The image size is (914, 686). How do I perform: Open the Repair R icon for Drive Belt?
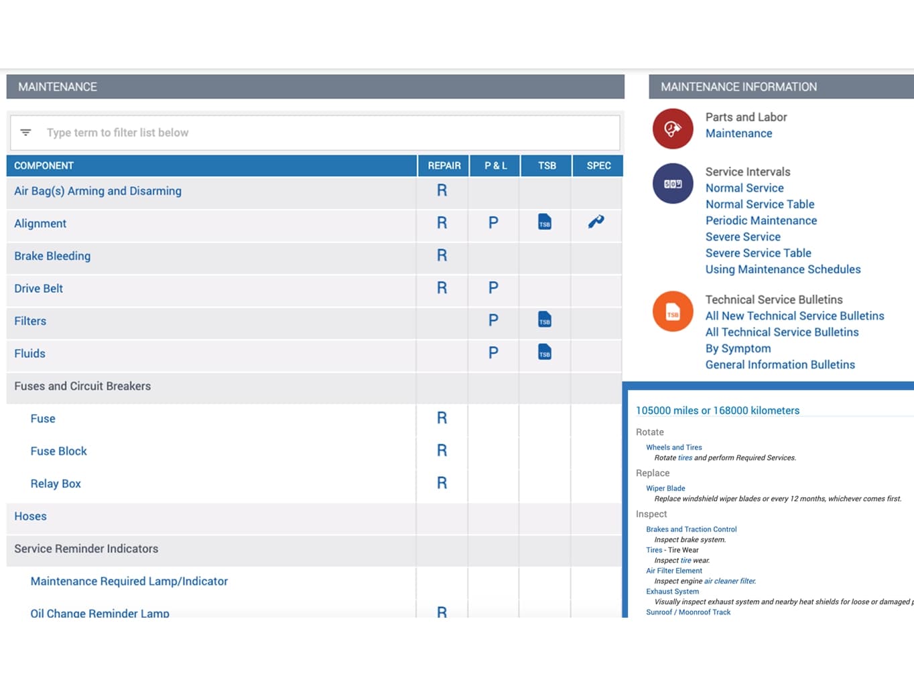coord(442,287)
